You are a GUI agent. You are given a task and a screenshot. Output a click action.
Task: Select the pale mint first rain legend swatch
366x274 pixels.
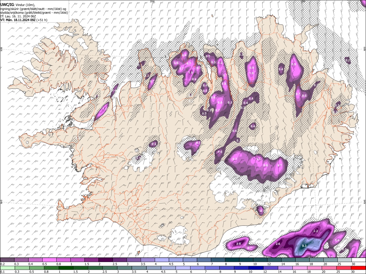7,268
